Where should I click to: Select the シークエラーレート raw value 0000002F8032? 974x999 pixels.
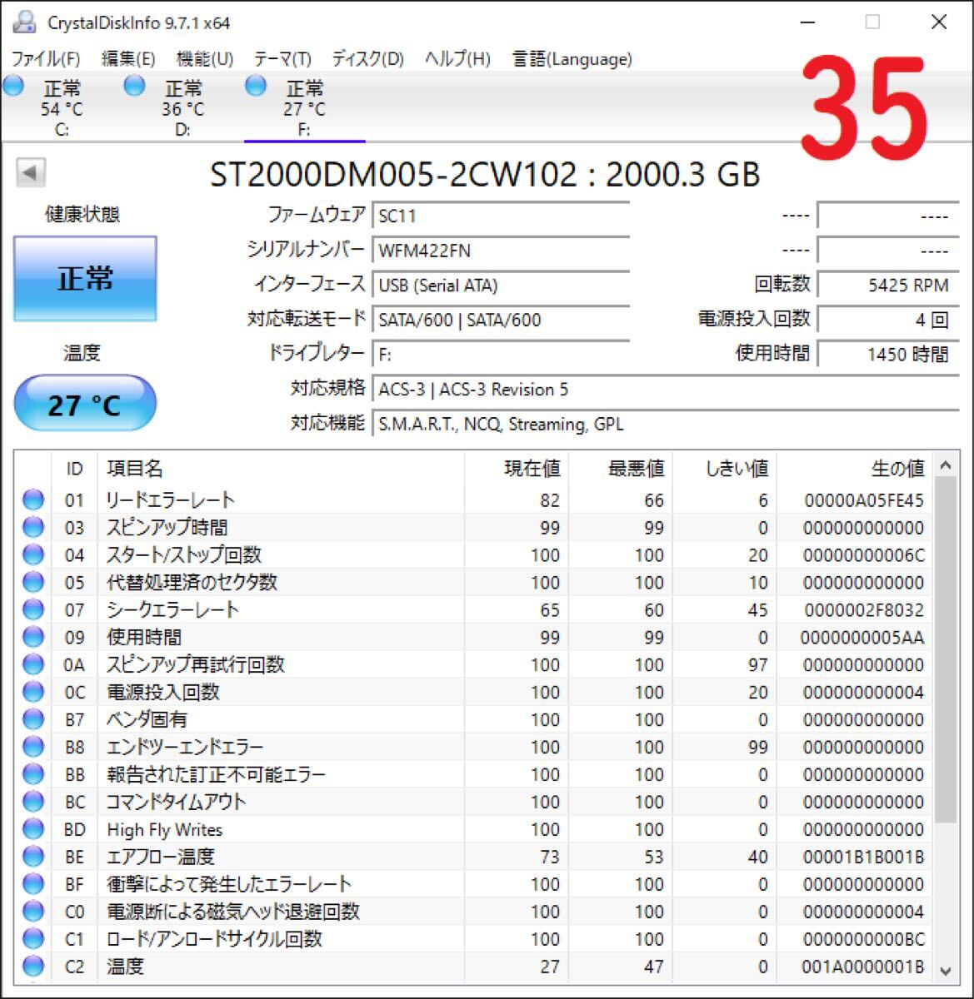coord(863,609)
